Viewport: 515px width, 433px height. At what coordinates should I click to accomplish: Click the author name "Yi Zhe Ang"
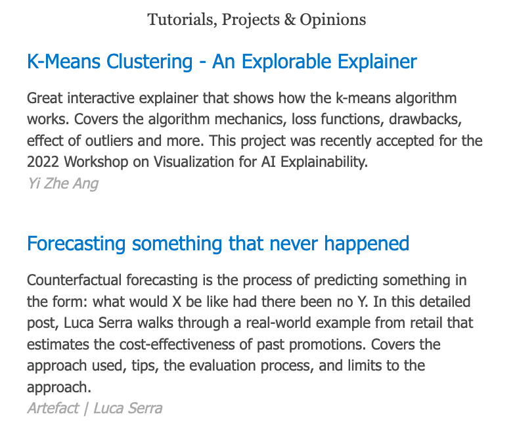coord(62,183)
